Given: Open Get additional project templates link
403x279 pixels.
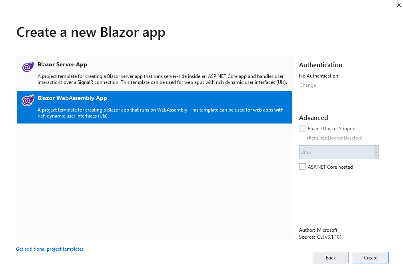Looking at the screenshot, I should pos(50,249).
